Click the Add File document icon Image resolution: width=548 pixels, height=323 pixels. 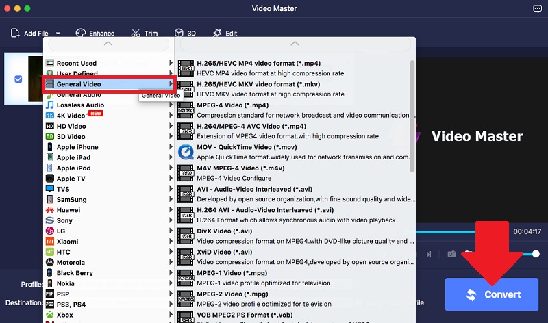15,33
